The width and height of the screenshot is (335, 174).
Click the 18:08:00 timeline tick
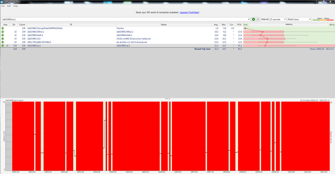pos(226,172)
